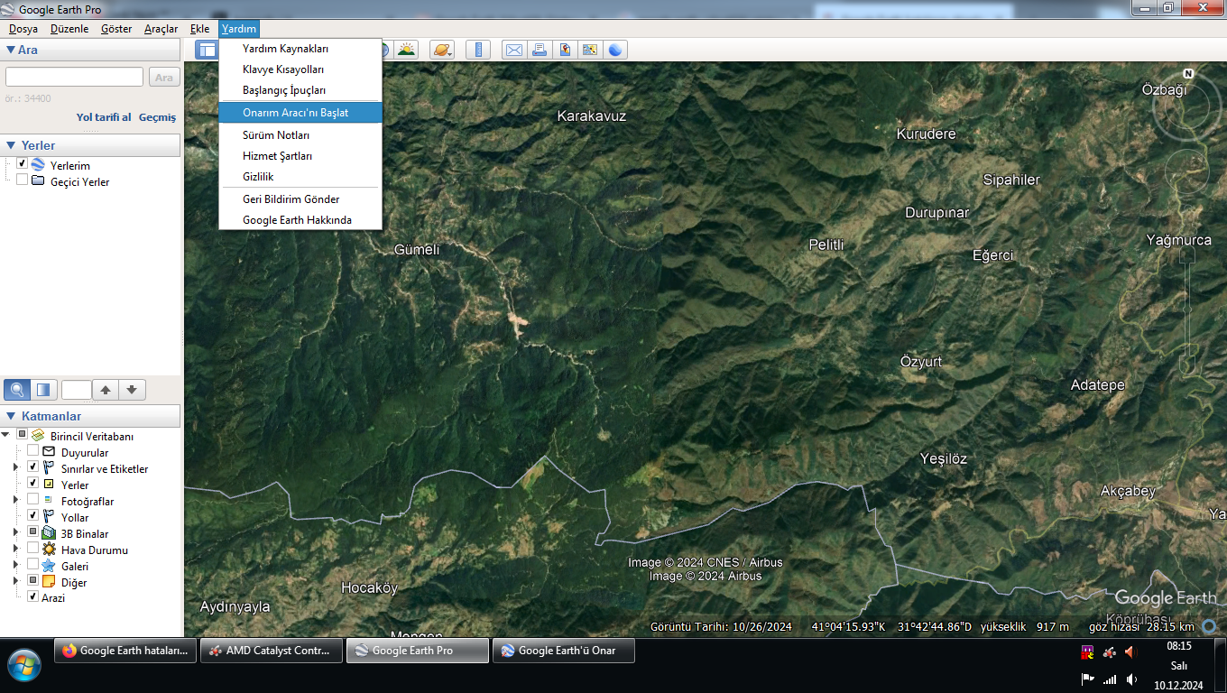Image resolution: width=1227 pixels, height=693 pixels.
Task: Open the planet switcher toolbar icon
Action: (442, 50)
